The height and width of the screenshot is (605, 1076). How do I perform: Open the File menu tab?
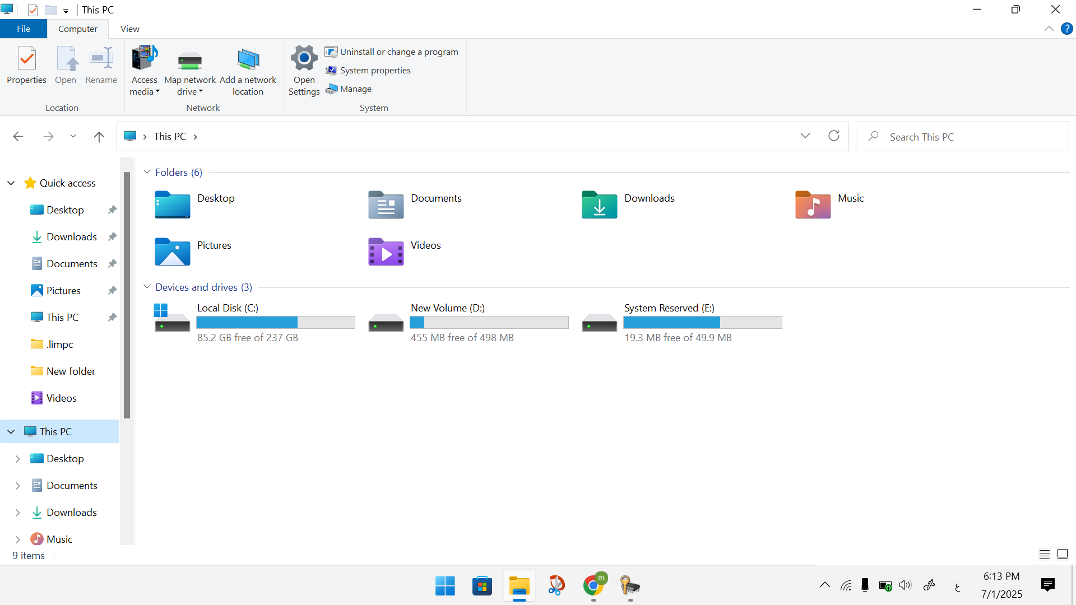coord(24,29)
